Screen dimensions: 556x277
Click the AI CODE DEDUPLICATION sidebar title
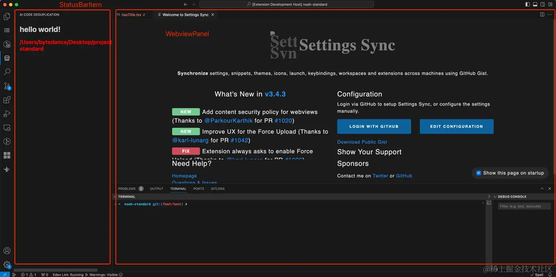[40, 15]
